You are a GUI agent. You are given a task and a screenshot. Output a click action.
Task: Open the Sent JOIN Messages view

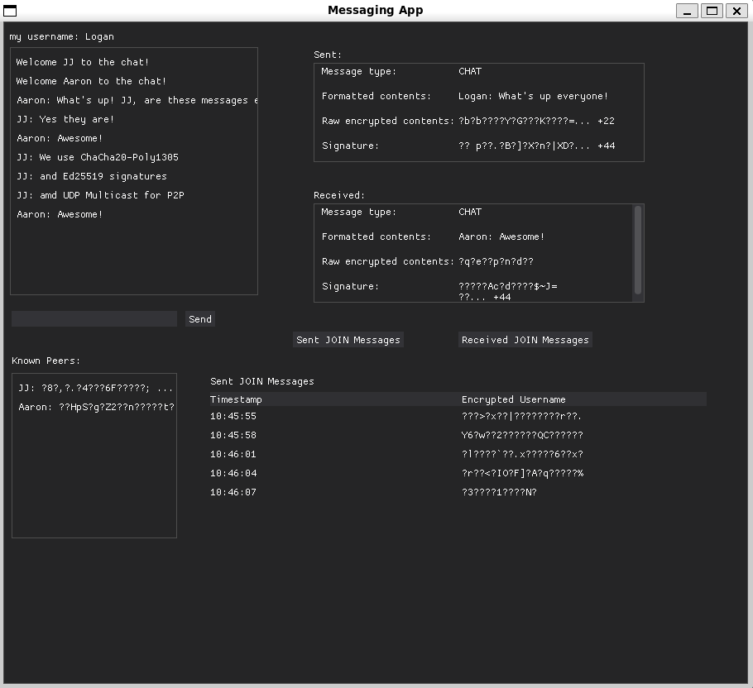tap(348, 340)
